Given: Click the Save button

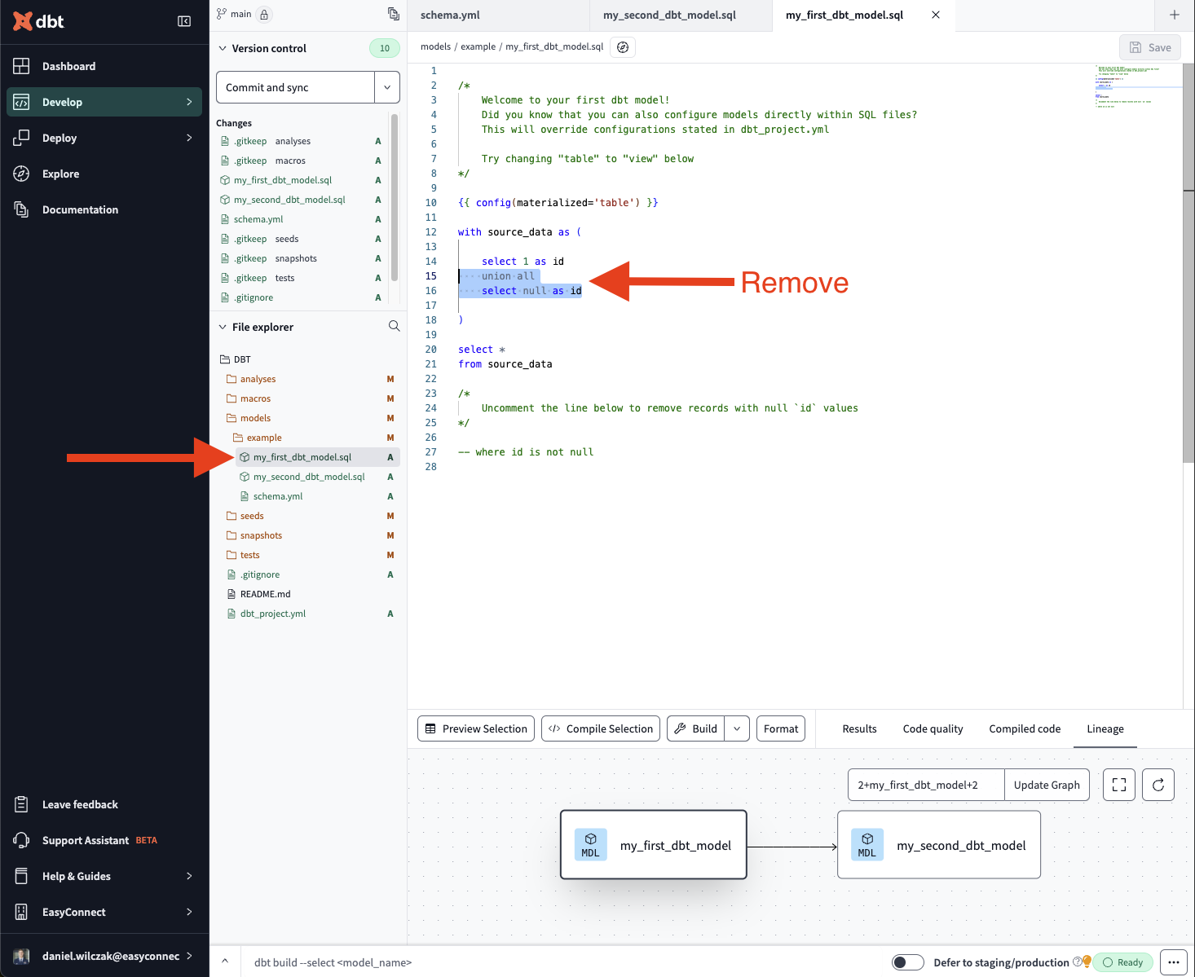Looking at the screenshot, I should [1150, 47].
